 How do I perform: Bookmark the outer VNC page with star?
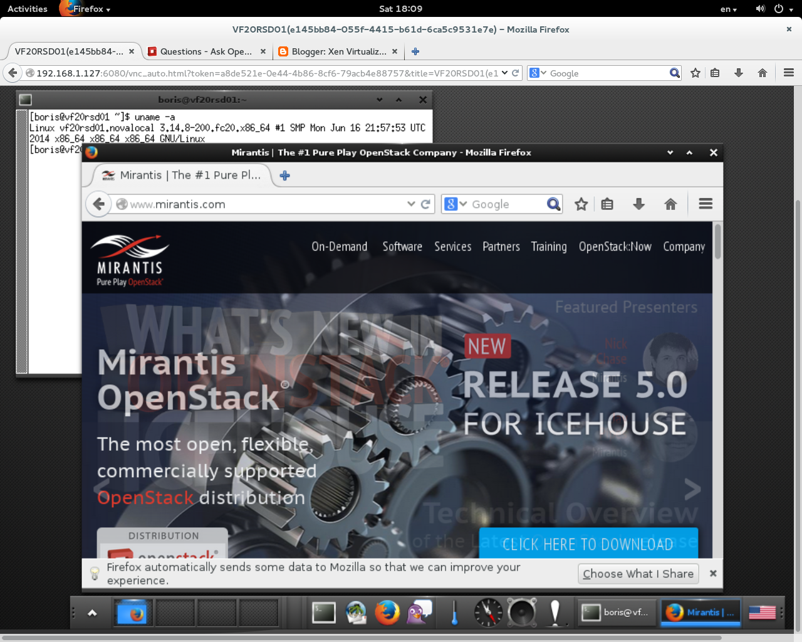pyautogui.click(x=695, y=73)
